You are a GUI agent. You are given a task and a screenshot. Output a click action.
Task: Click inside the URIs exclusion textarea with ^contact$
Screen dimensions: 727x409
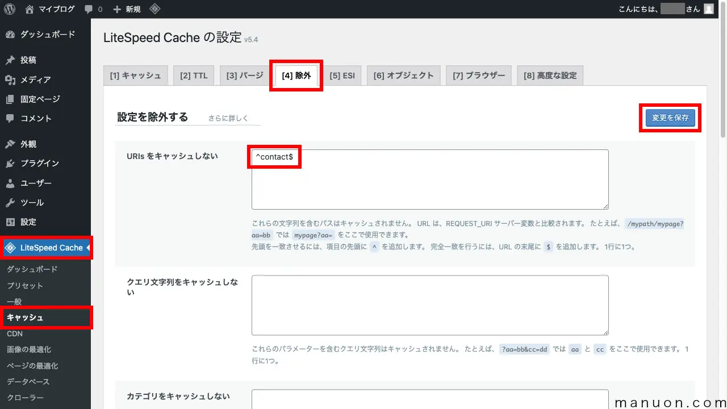(x=429, y=179)
